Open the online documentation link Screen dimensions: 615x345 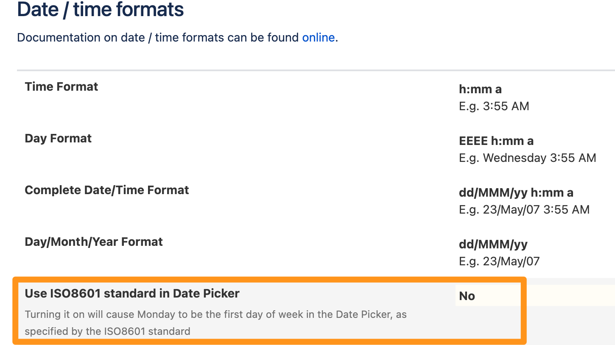[319, 37]
